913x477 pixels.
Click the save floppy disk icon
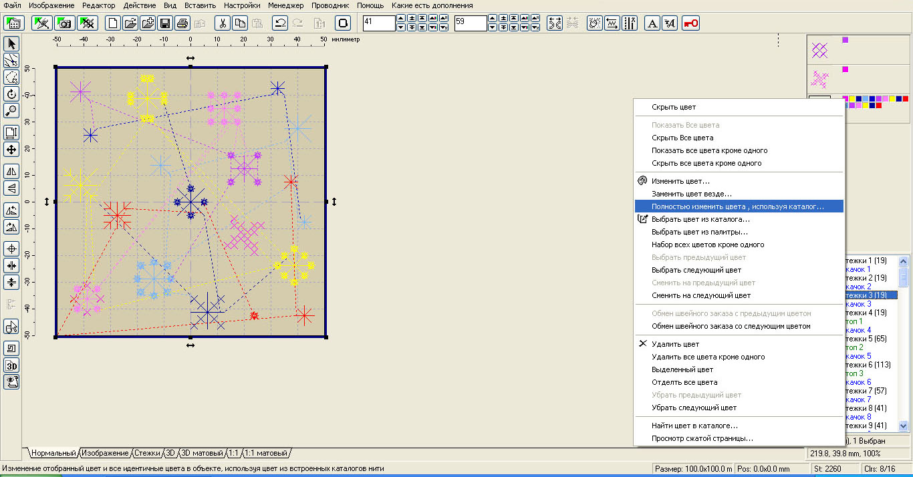tap(165, 23)
